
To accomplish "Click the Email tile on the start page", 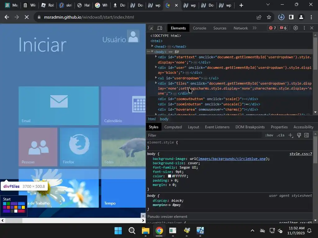I will tap(59, 106).
